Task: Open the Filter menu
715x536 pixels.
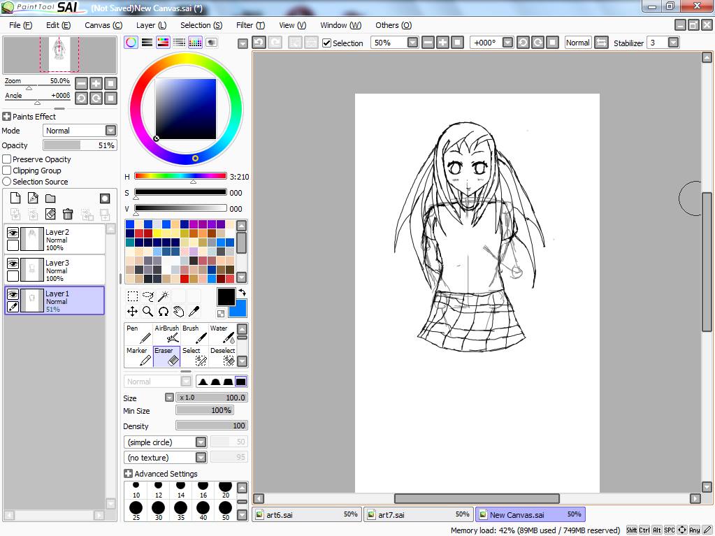Action: [250, 25]
